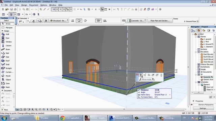The height and width of the screenshot is (121, 216).
Task: Open the Document menu
Action: click(x=34, y=5)
